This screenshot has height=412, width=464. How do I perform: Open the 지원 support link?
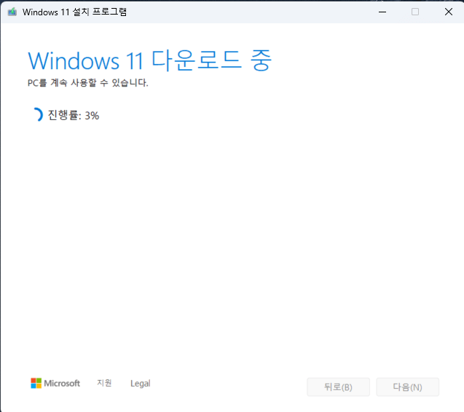pos(104,383)
